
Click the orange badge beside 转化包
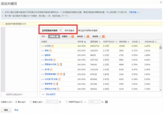click(88, 36)
